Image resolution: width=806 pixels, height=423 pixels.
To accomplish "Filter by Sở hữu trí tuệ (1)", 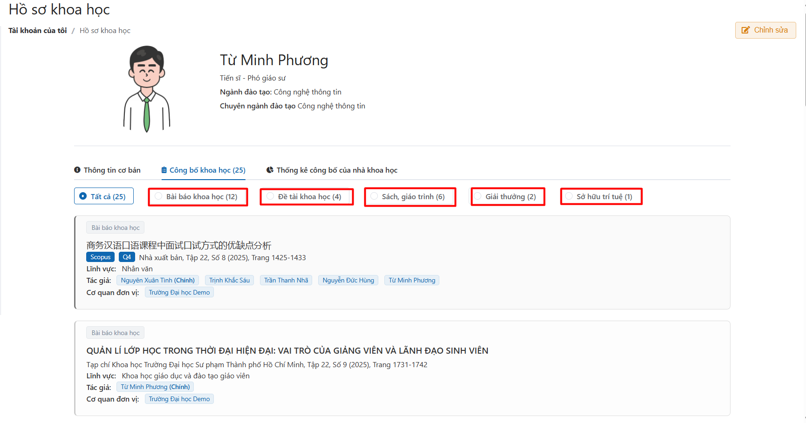I will click(x=569, y=196).
